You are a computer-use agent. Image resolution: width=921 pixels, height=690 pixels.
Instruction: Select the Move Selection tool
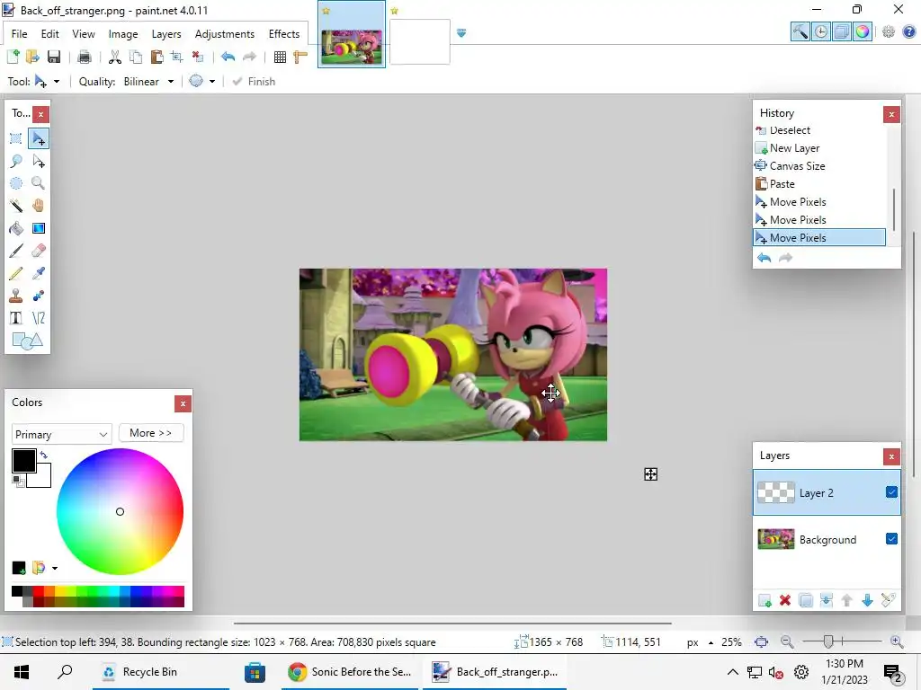tap(38, 161)
